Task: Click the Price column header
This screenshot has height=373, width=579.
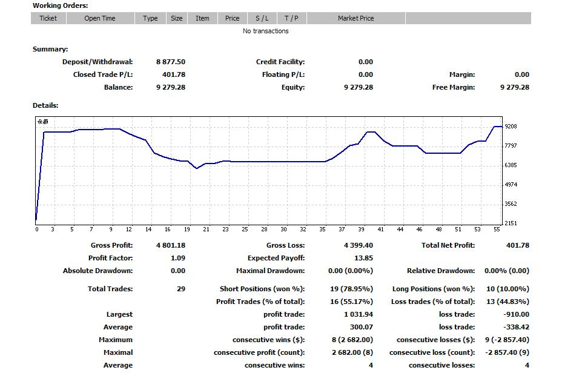Action: point(232,18)
